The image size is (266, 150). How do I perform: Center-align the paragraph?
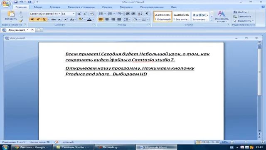point(107,20)
